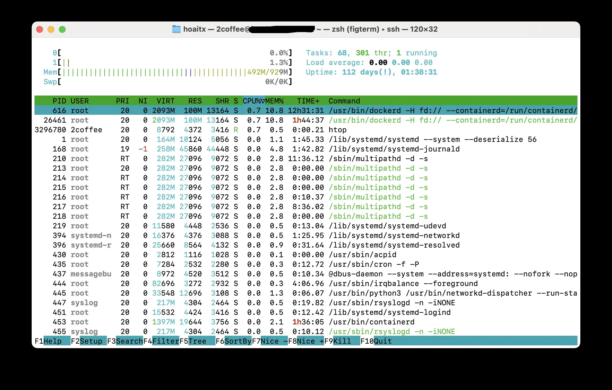Open F2 Setup in the htop footer
Screen dimensions: 612x390
pyautogui.click(x=89, y=341)
